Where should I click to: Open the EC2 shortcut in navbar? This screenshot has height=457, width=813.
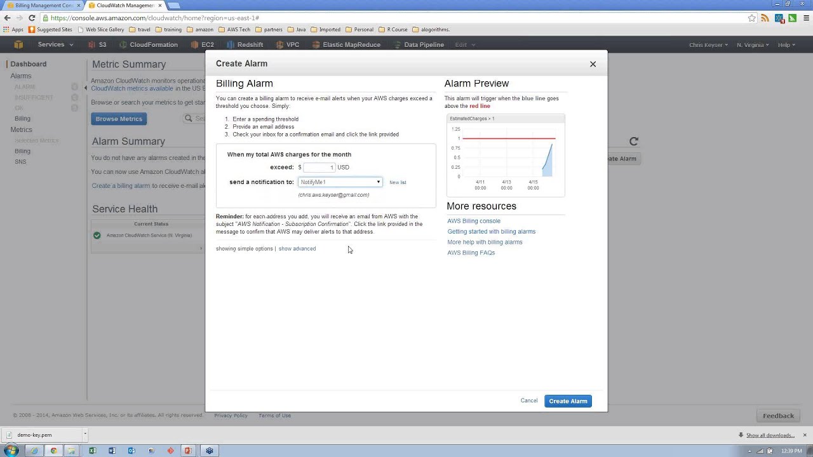coord(203,45)
